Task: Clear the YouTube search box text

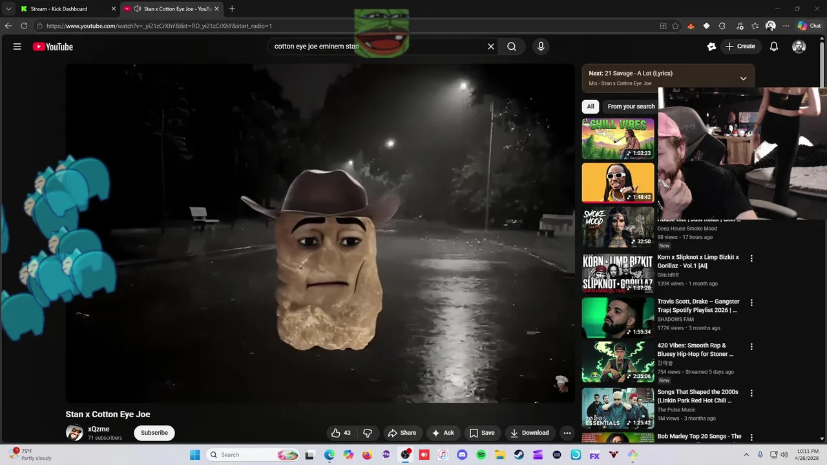Action: (x=491, y=46)
